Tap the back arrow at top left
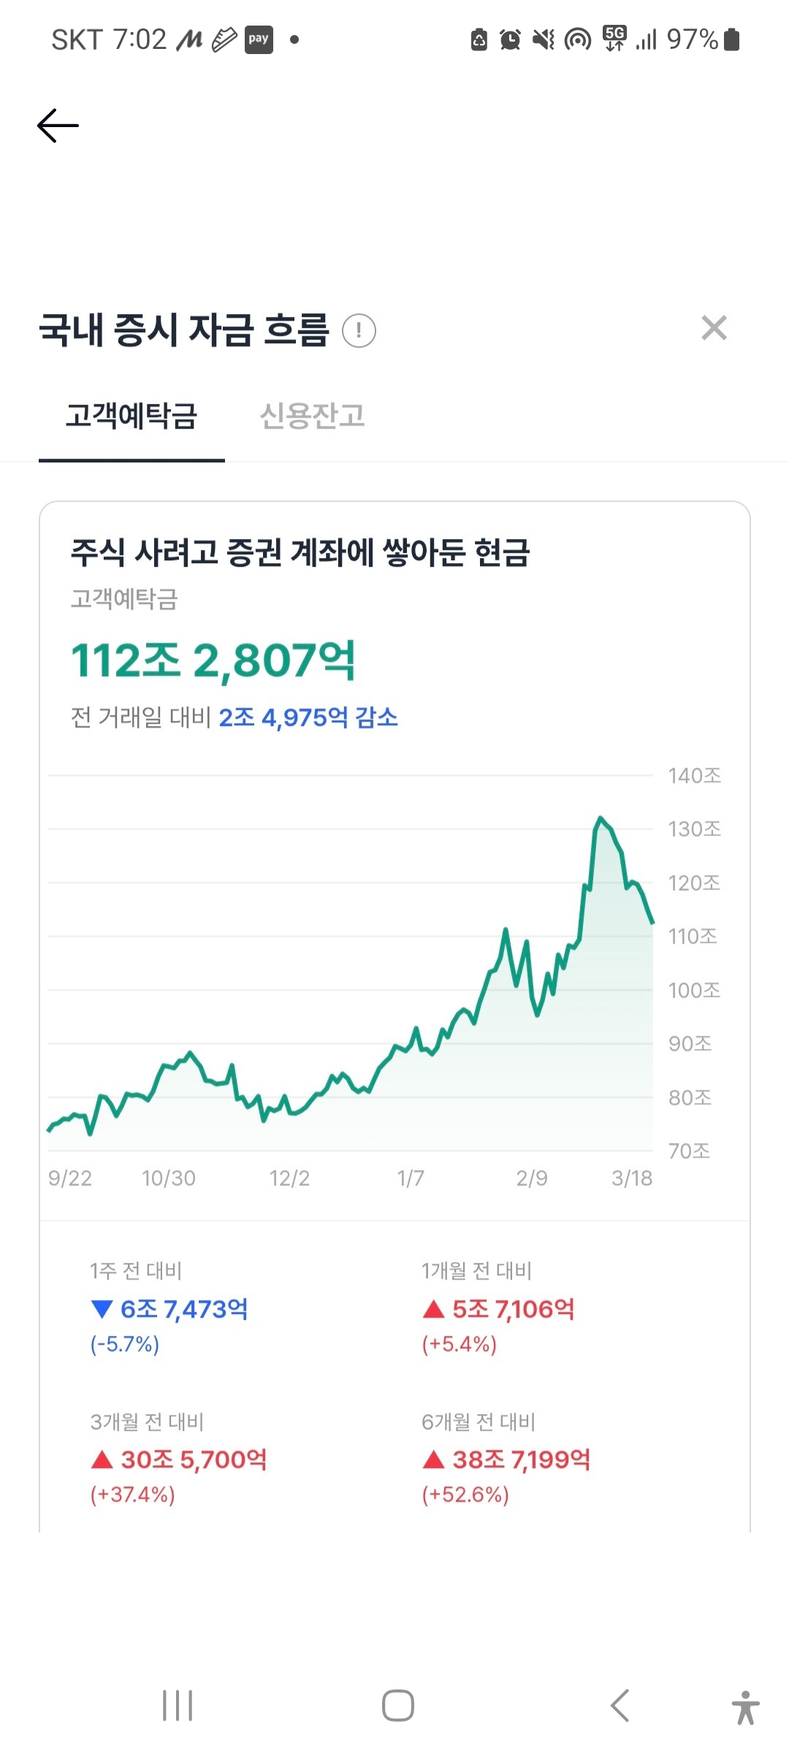The image size is (789, 1753). (x=58, y=126)
